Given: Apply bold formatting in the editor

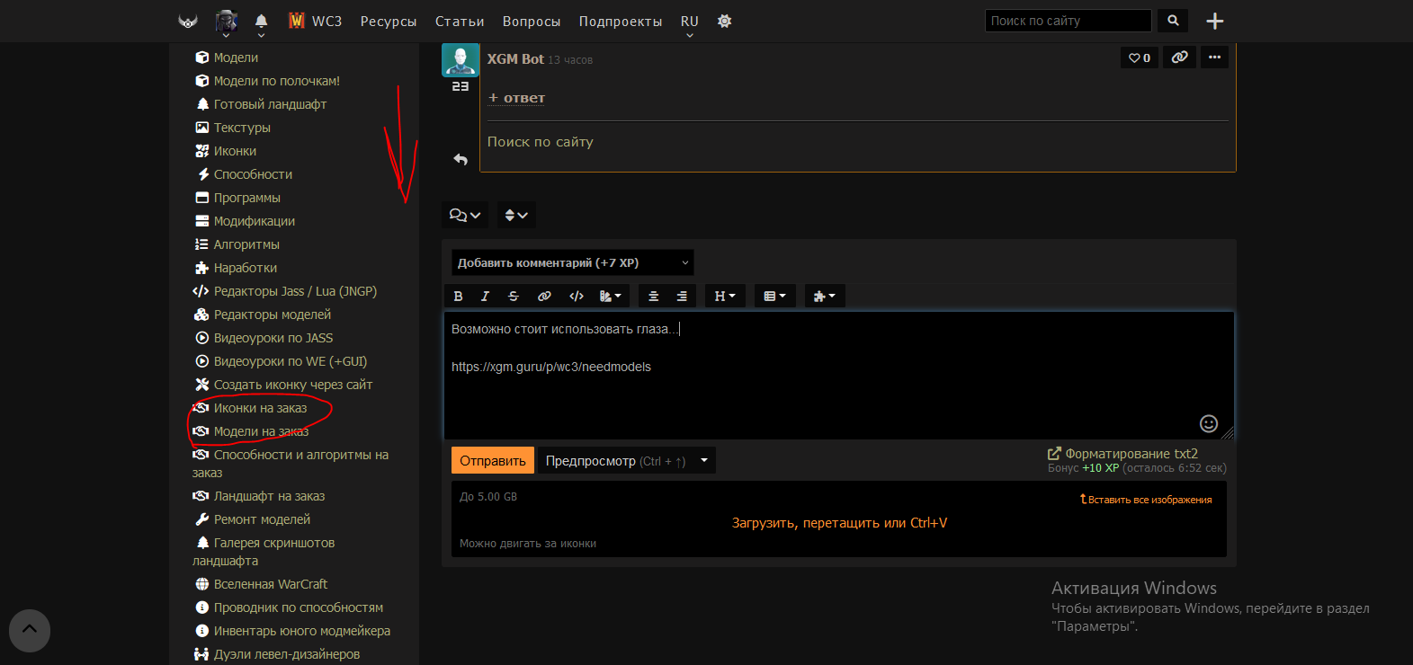Looking at the screenshot, I should click(x=458, y=296).
